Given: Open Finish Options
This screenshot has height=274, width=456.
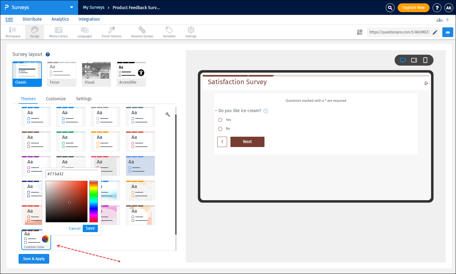Looking at the screenshot, I should 111,32.
